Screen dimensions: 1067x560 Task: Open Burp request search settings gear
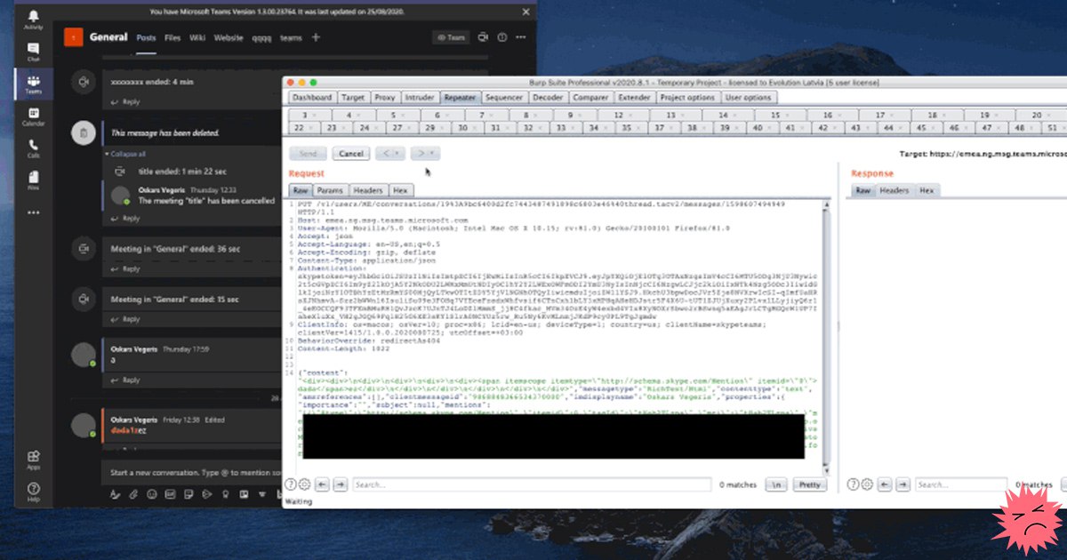[304, 484]
